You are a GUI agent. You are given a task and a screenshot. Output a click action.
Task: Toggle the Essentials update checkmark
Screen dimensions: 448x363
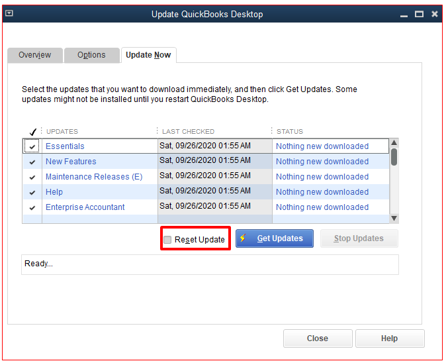pos(32,147)
